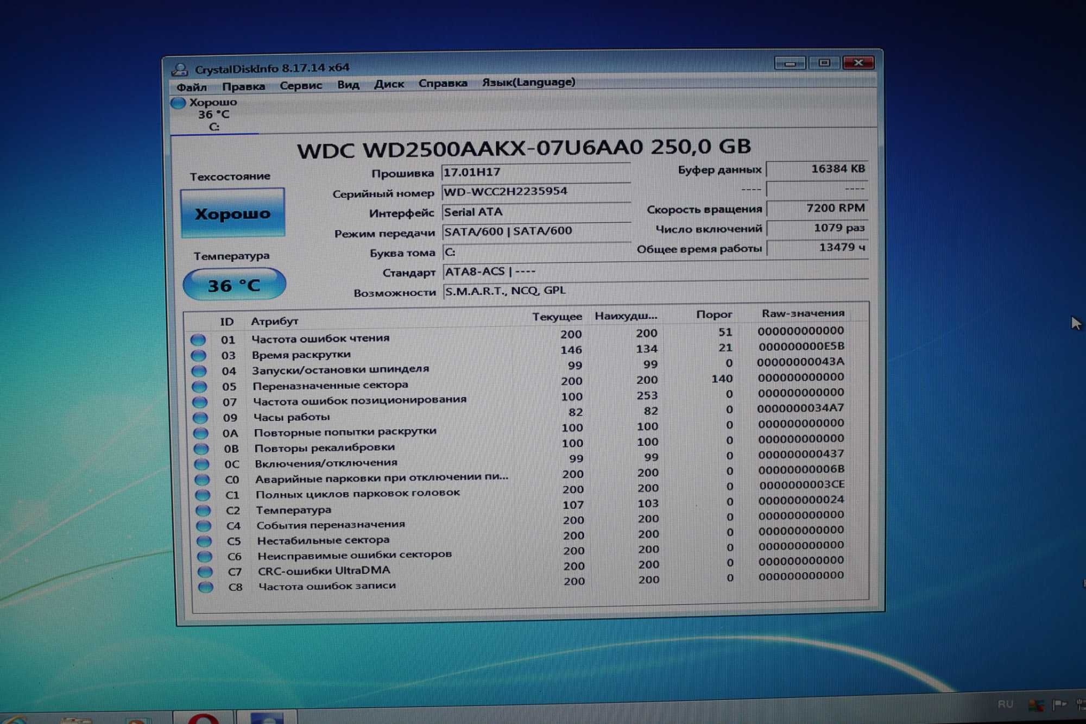The image size is (1086, 724).
Task: Click the Хорошо health status button
Action: pos(232,213)
